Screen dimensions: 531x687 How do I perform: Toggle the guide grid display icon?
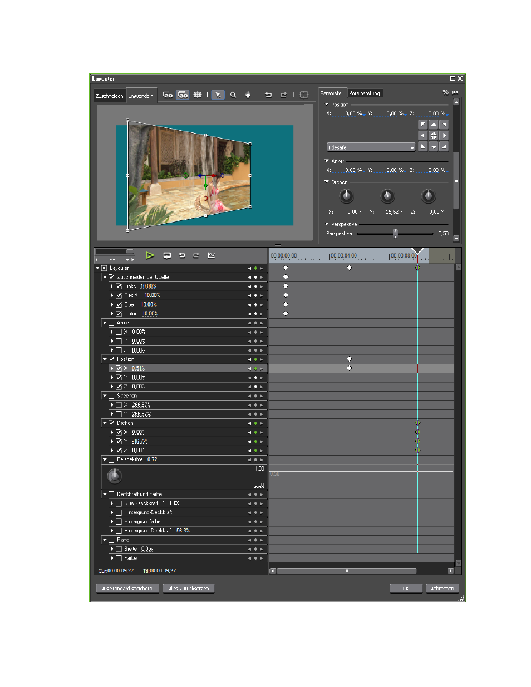[198, 95]
